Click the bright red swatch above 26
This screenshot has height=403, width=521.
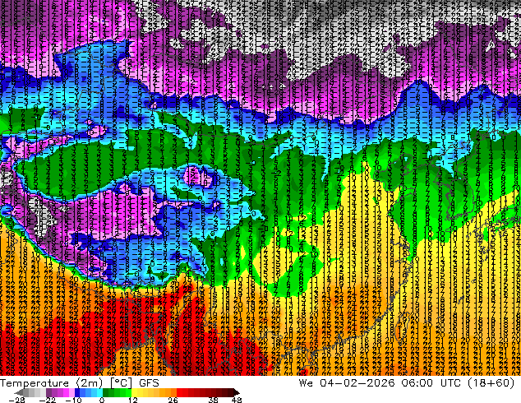pyautogui.click(x=179, y=392)
